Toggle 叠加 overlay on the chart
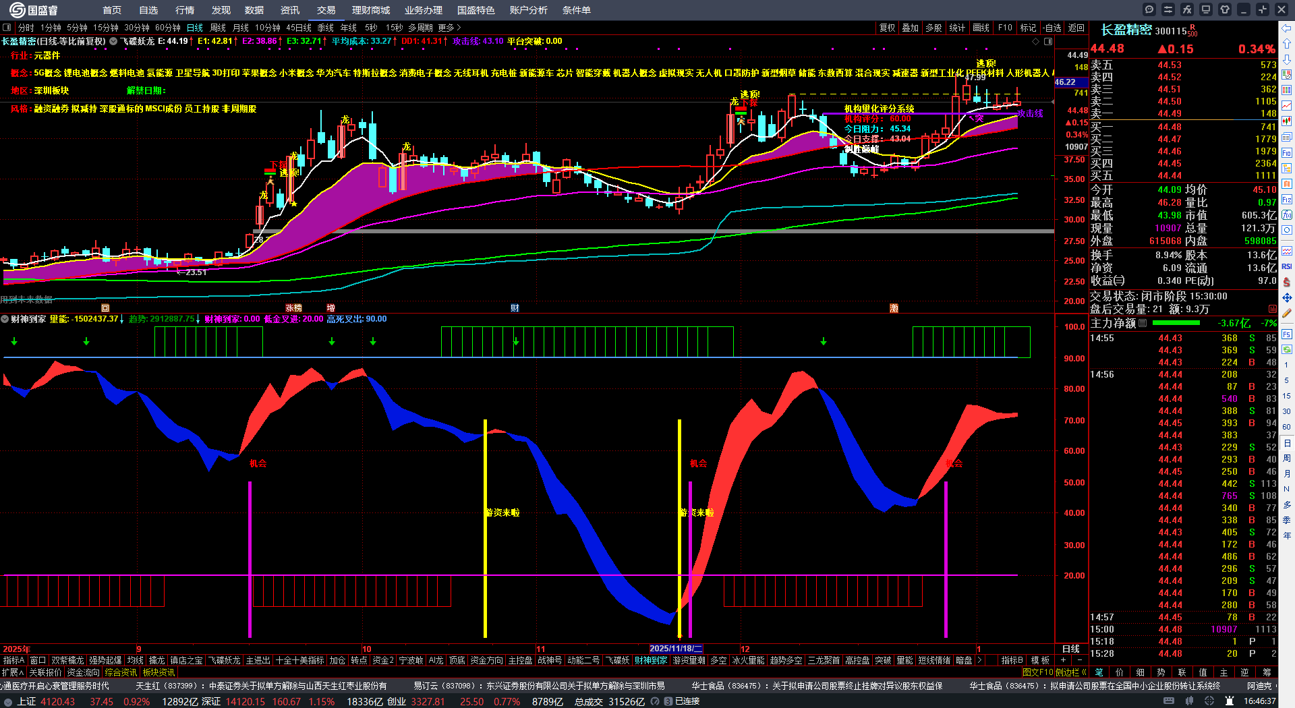This screenshot has width=1295, height=708. coord(911,28)
